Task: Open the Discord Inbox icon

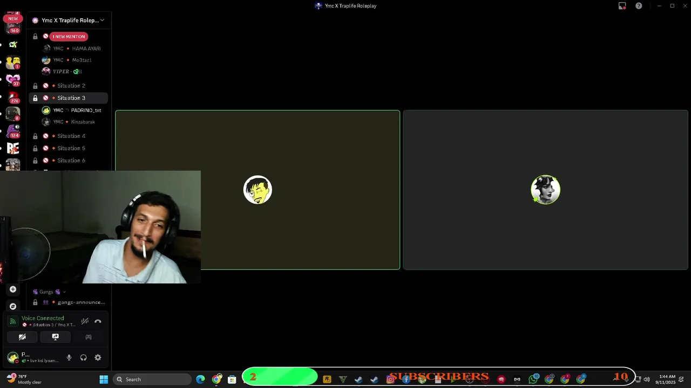Action: (622, 6)
